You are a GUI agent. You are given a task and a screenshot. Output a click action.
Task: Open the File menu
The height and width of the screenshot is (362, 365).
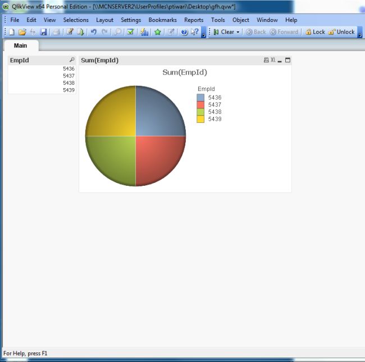[15, 20]
